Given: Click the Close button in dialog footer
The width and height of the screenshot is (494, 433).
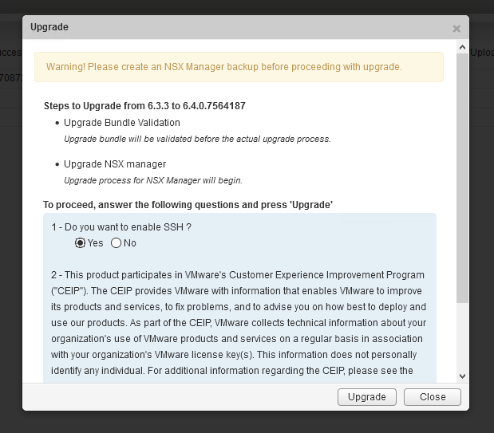Looking at the screenshot, I should [x=433, y=397].
